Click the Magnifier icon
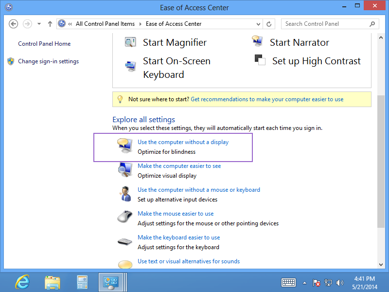 pos(130,42)
